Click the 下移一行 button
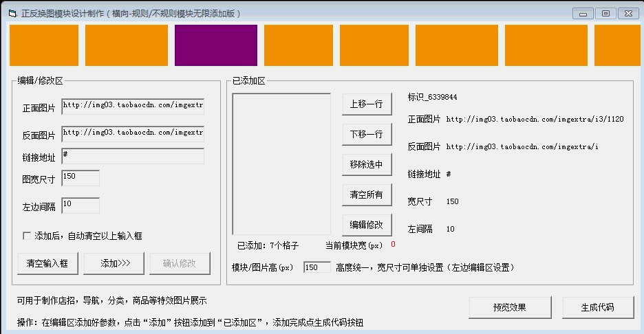 pyautogui.click(x=367, y=134)
